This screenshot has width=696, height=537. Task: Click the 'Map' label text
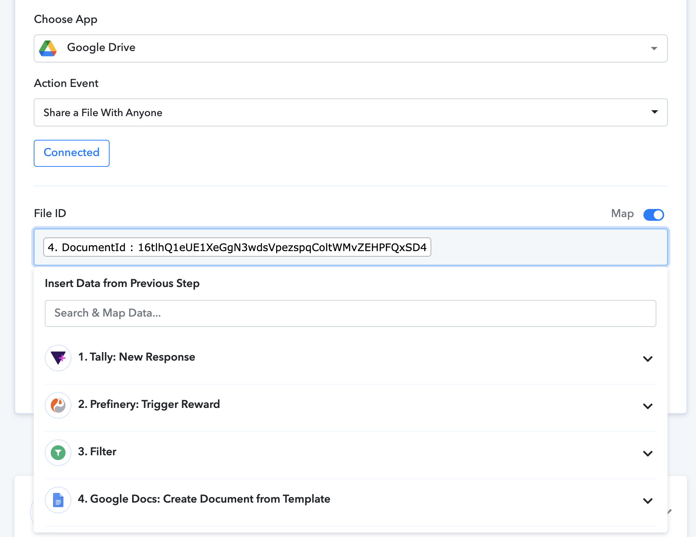(x=622, y=213)
